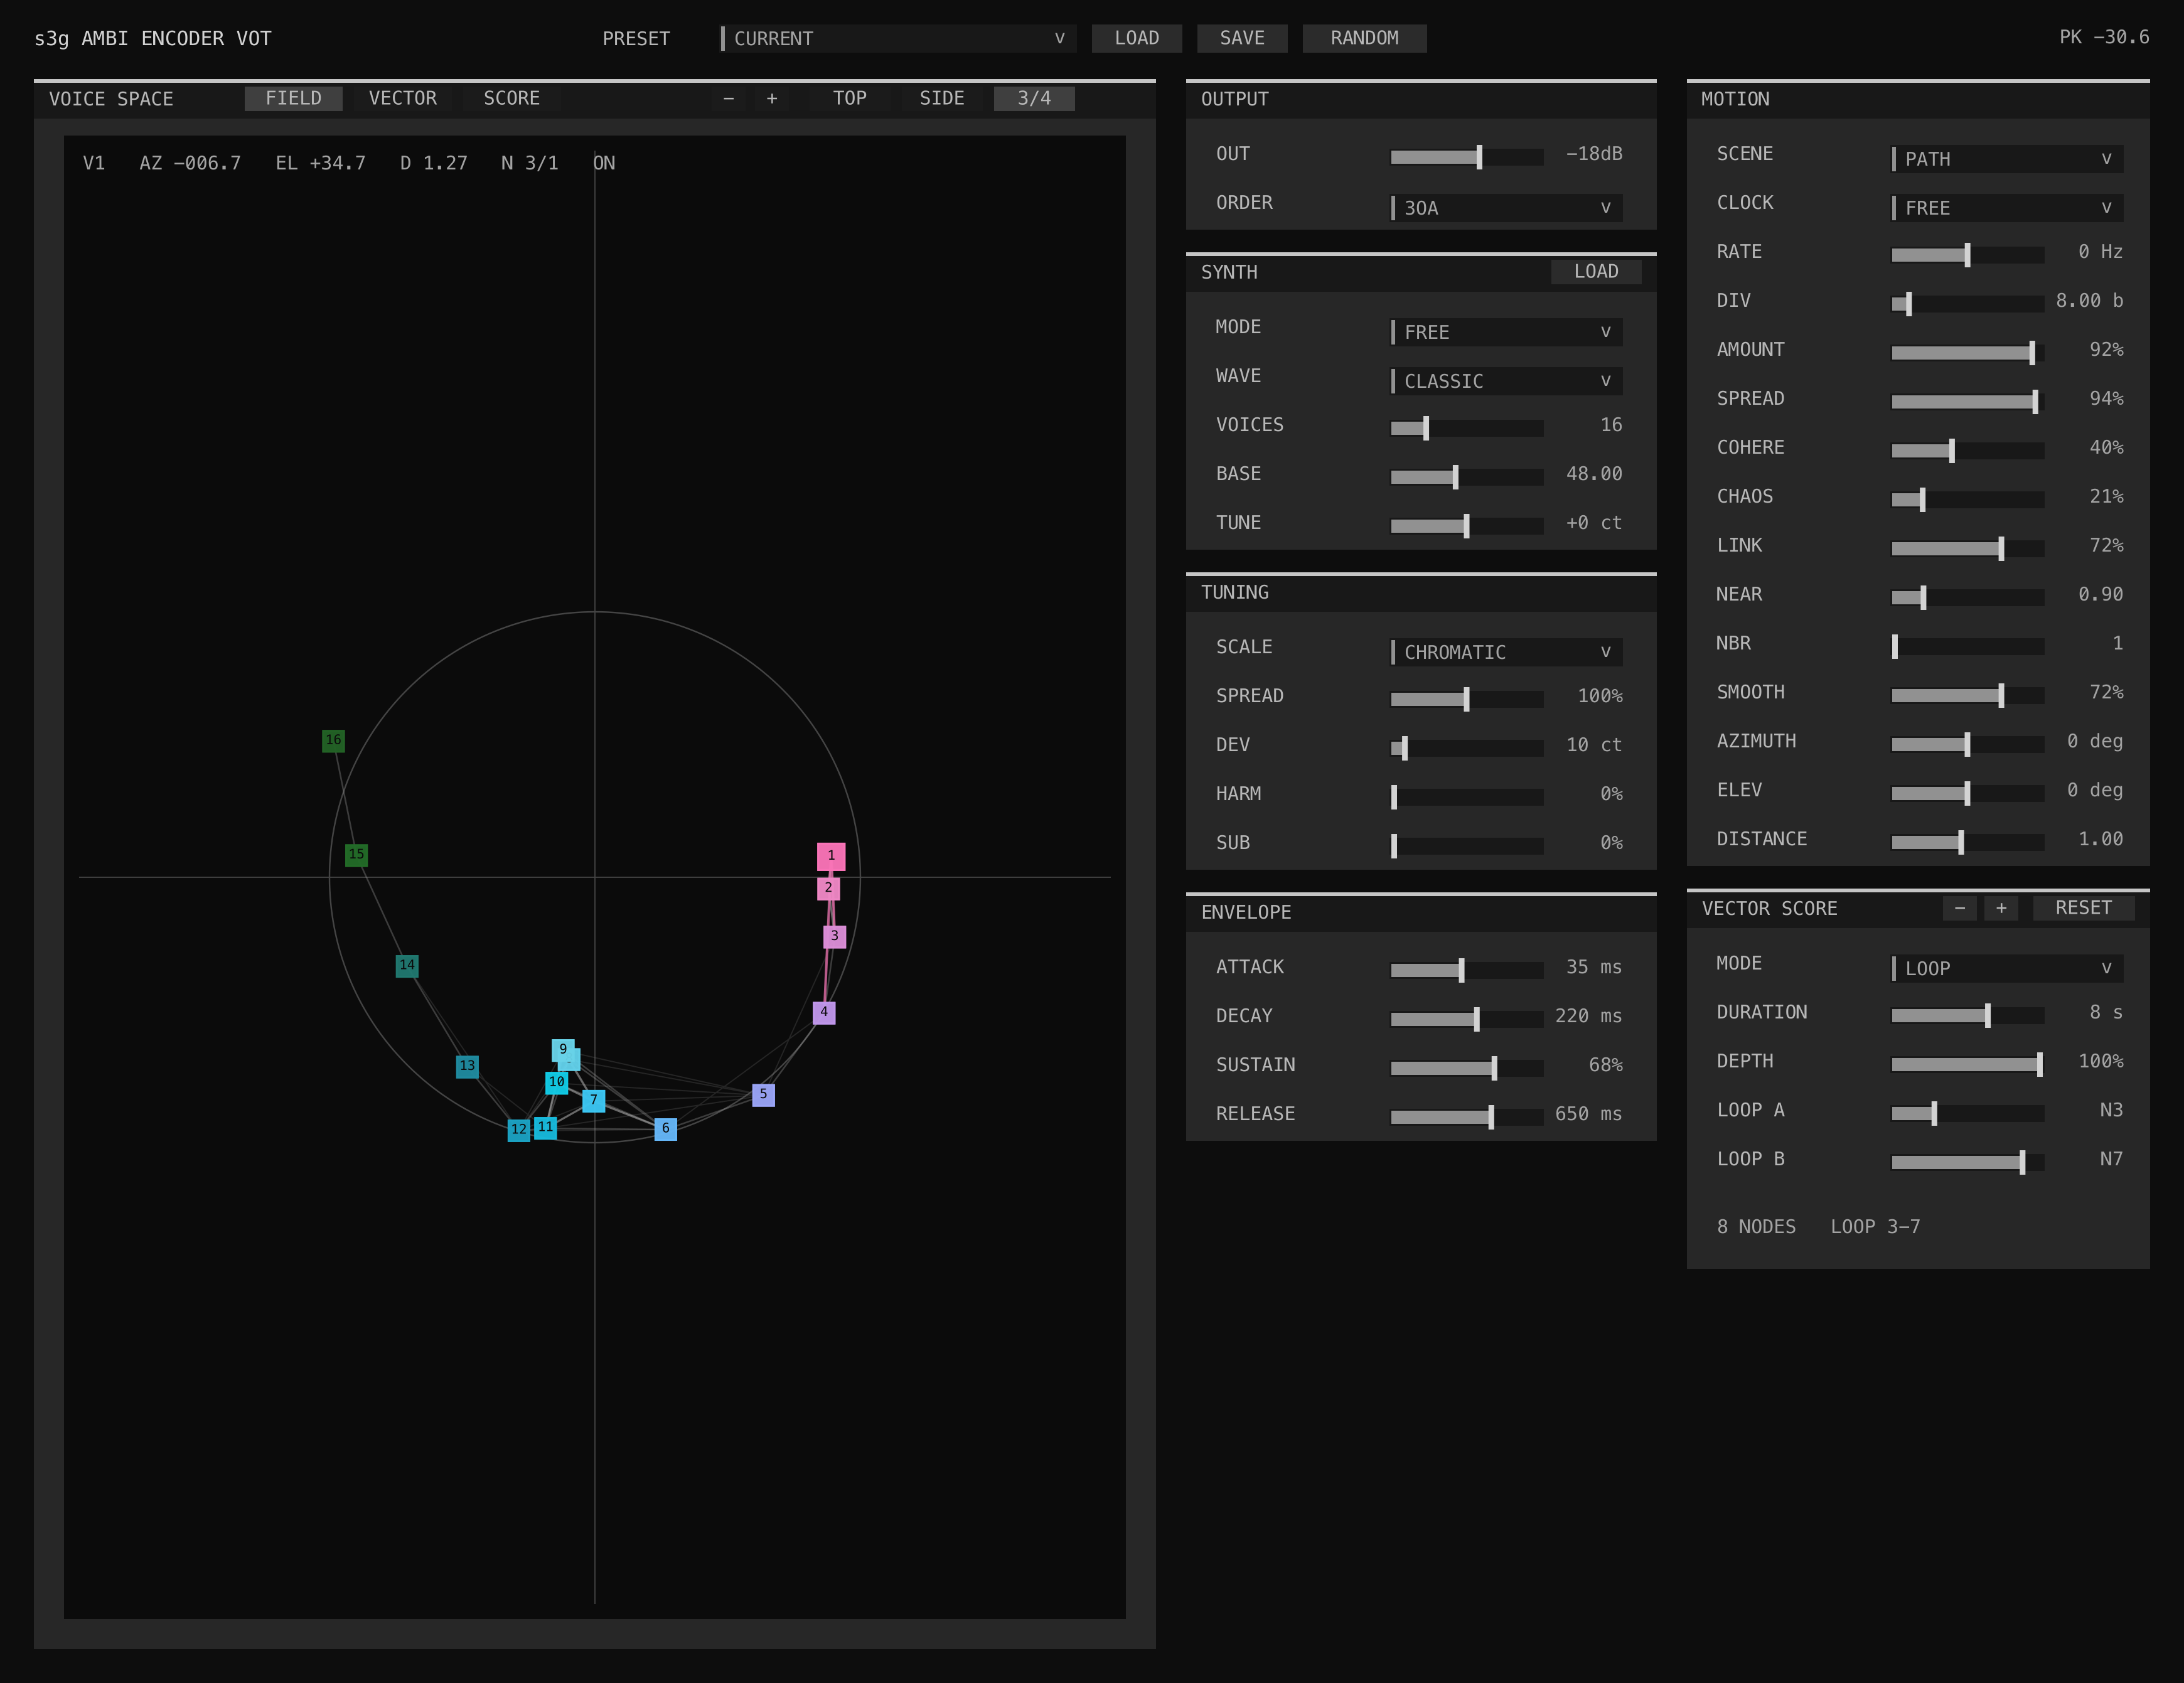
Task: Click the preset LOAD button
Action: (1137, 38)
